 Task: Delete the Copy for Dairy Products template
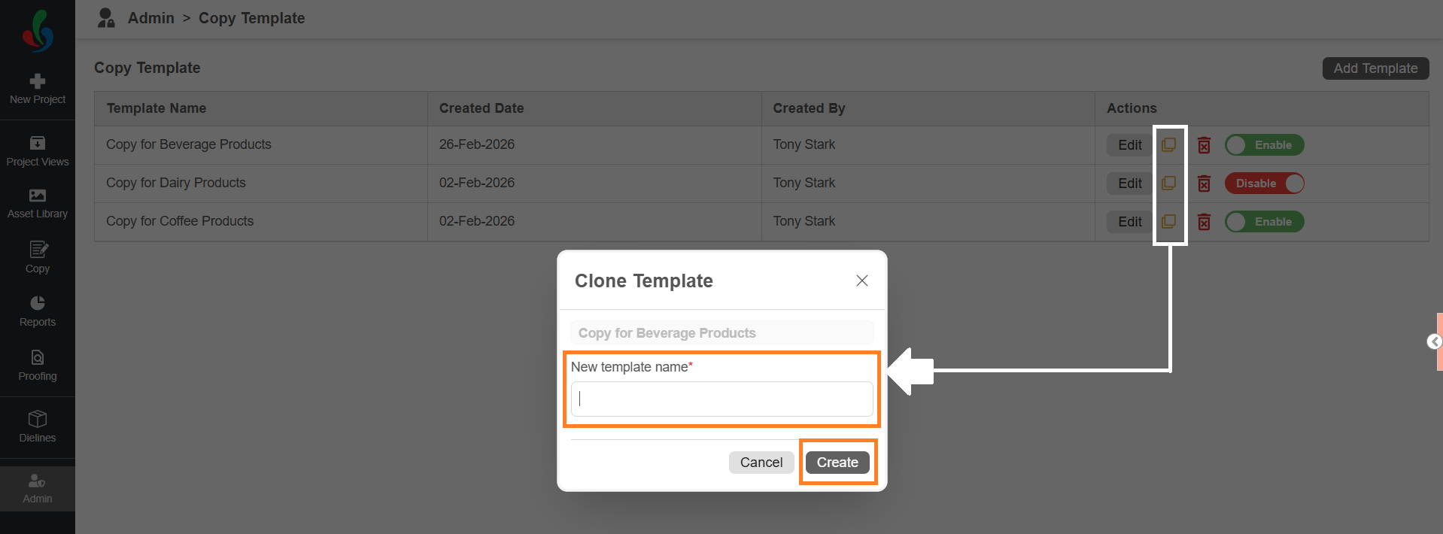(1204, 184)
